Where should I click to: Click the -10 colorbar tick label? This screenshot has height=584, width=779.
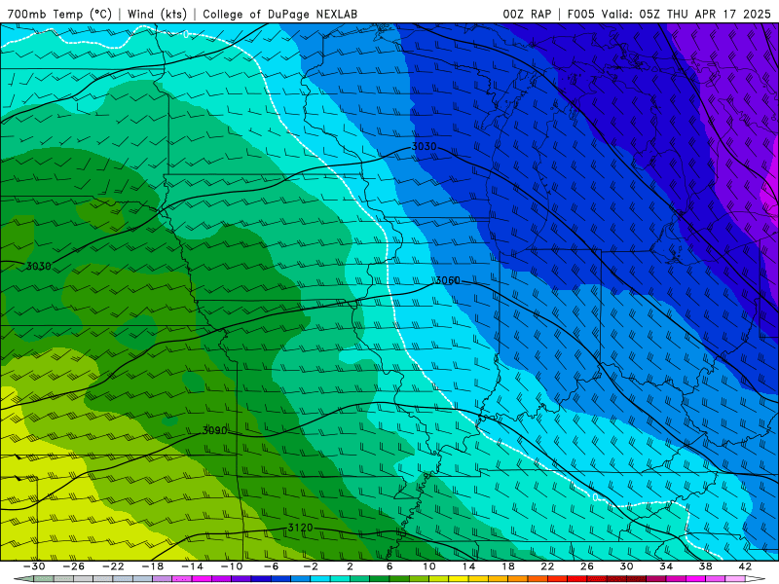(232, 566)
